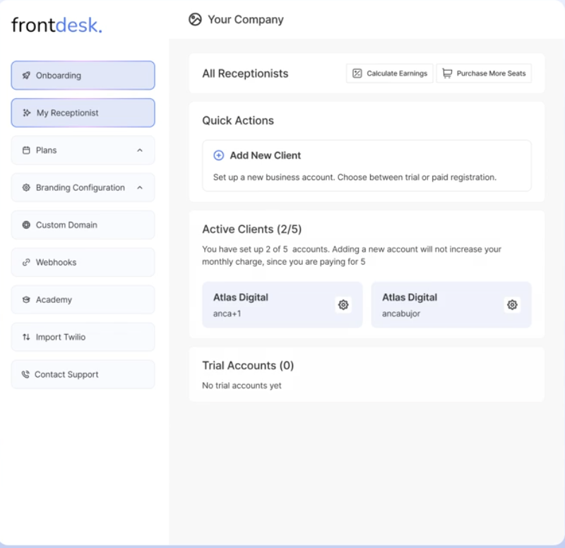Expand the Branding Configuration chevron

pos(140,188)
